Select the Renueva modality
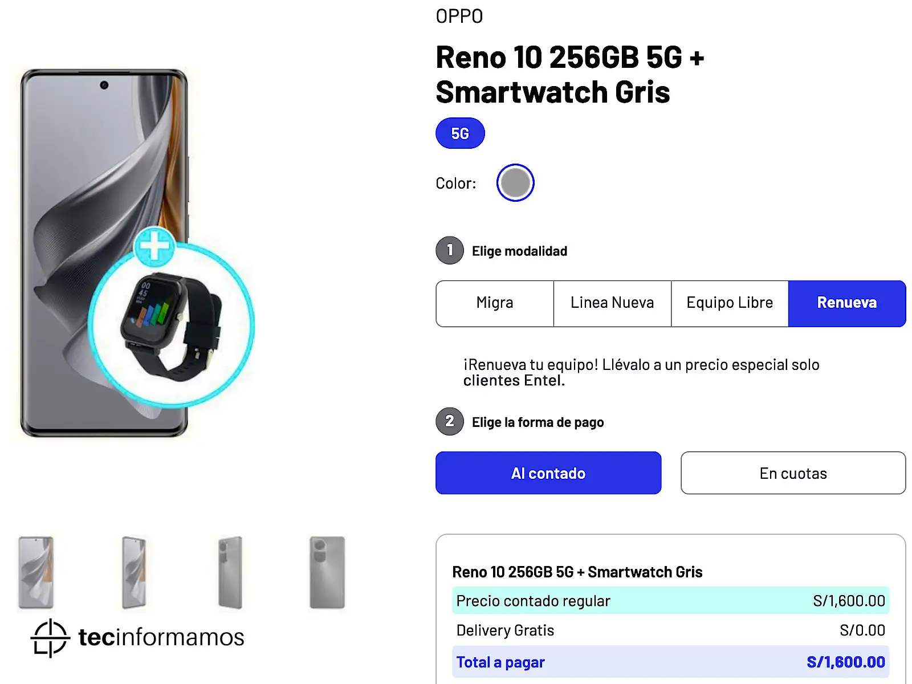This screenshot has height=684, width=912. pyautogui.click(x=846, y=303)
